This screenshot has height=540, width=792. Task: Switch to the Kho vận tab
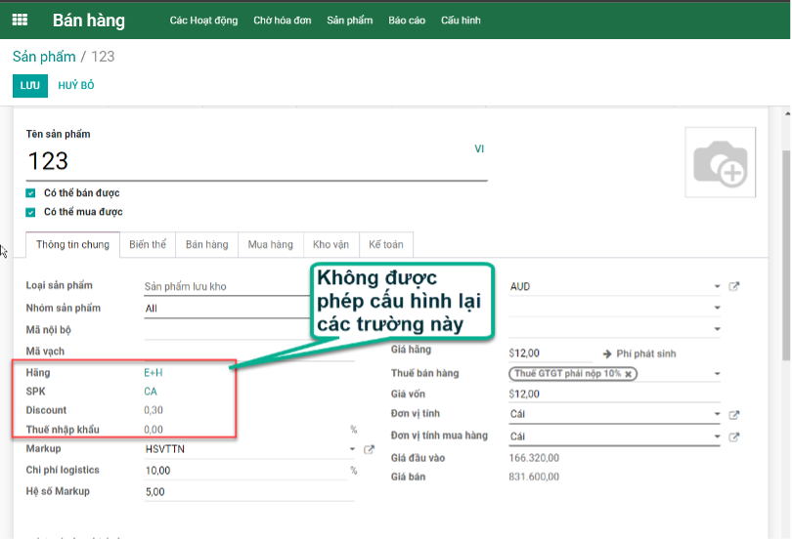pyautogui.click(x=330, y=244)
